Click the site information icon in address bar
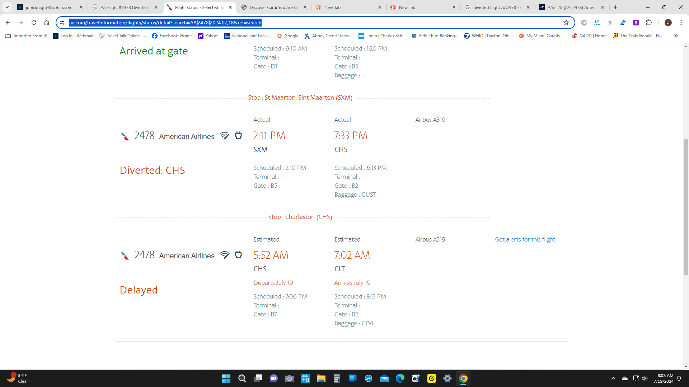 pos(62,23)
